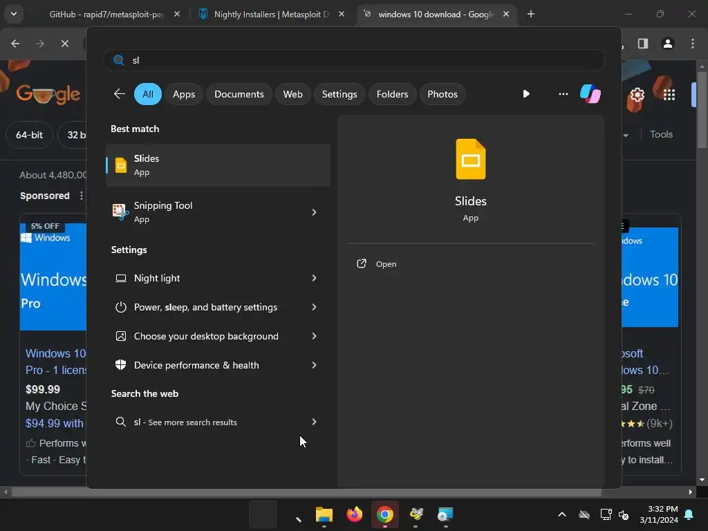Open the muted volume tray icon

coord(624,514)
